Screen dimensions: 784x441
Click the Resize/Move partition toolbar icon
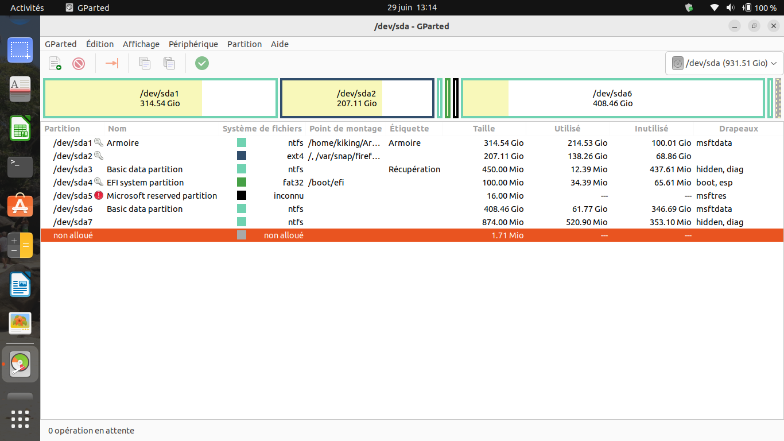coord(112,63)
